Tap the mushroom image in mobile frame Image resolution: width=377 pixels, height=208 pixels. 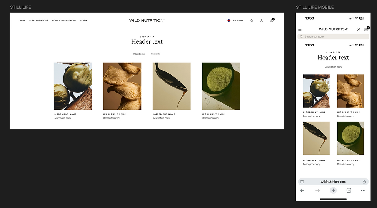tap(350, 91)
